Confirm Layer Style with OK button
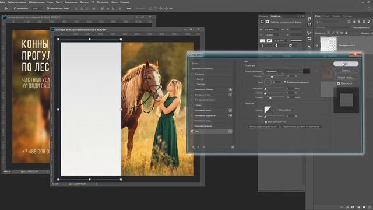 (x=346, y=64)
